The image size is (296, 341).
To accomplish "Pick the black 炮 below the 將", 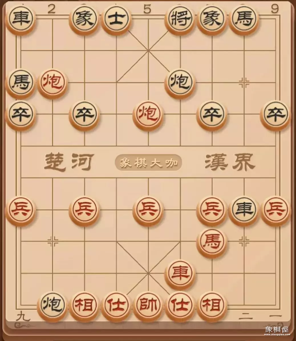I will coord(180,82).
